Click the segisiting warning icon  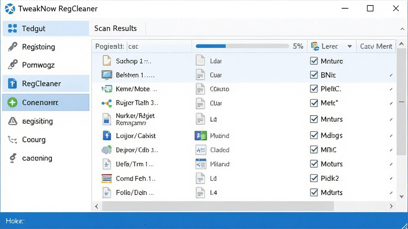[x=12, y=121]
